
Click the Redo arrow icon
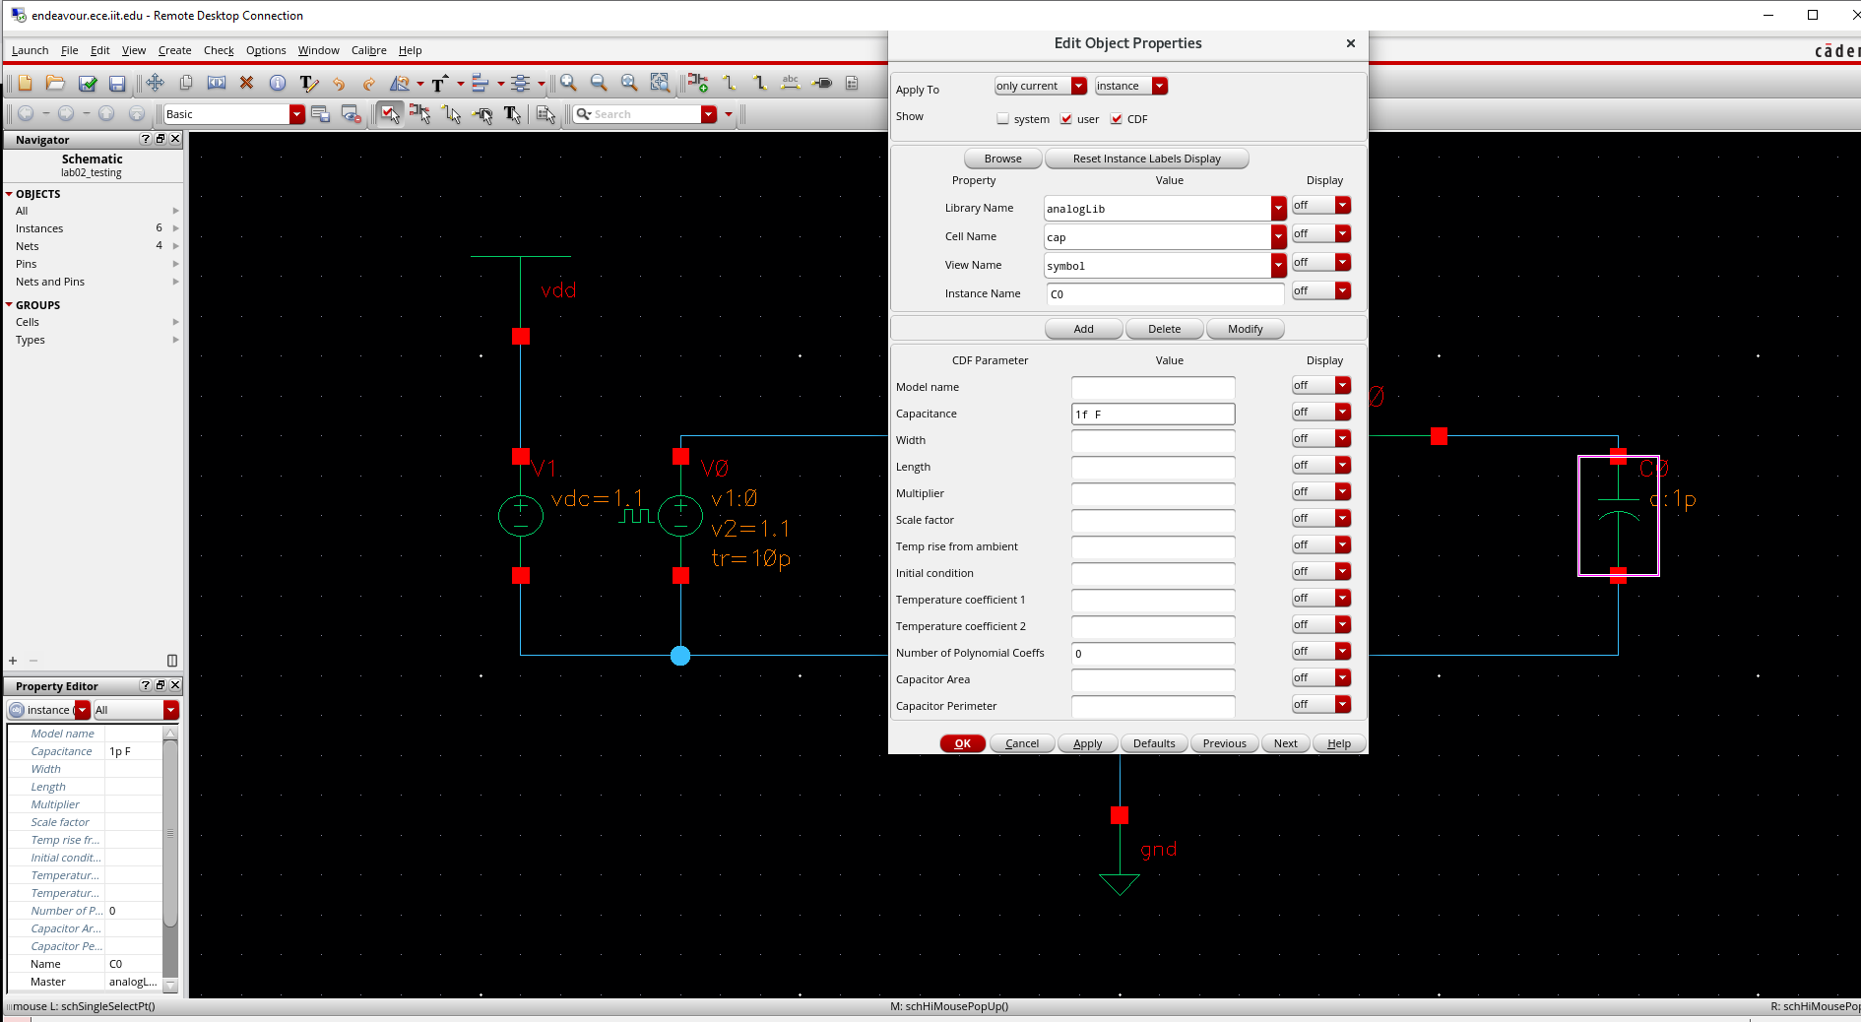tap(369, 84)
